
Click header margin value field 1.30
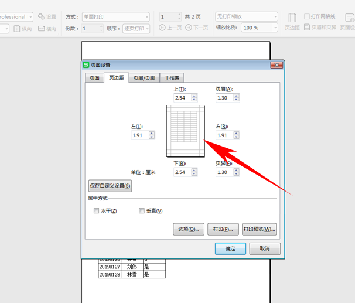(x=224, y=98)
